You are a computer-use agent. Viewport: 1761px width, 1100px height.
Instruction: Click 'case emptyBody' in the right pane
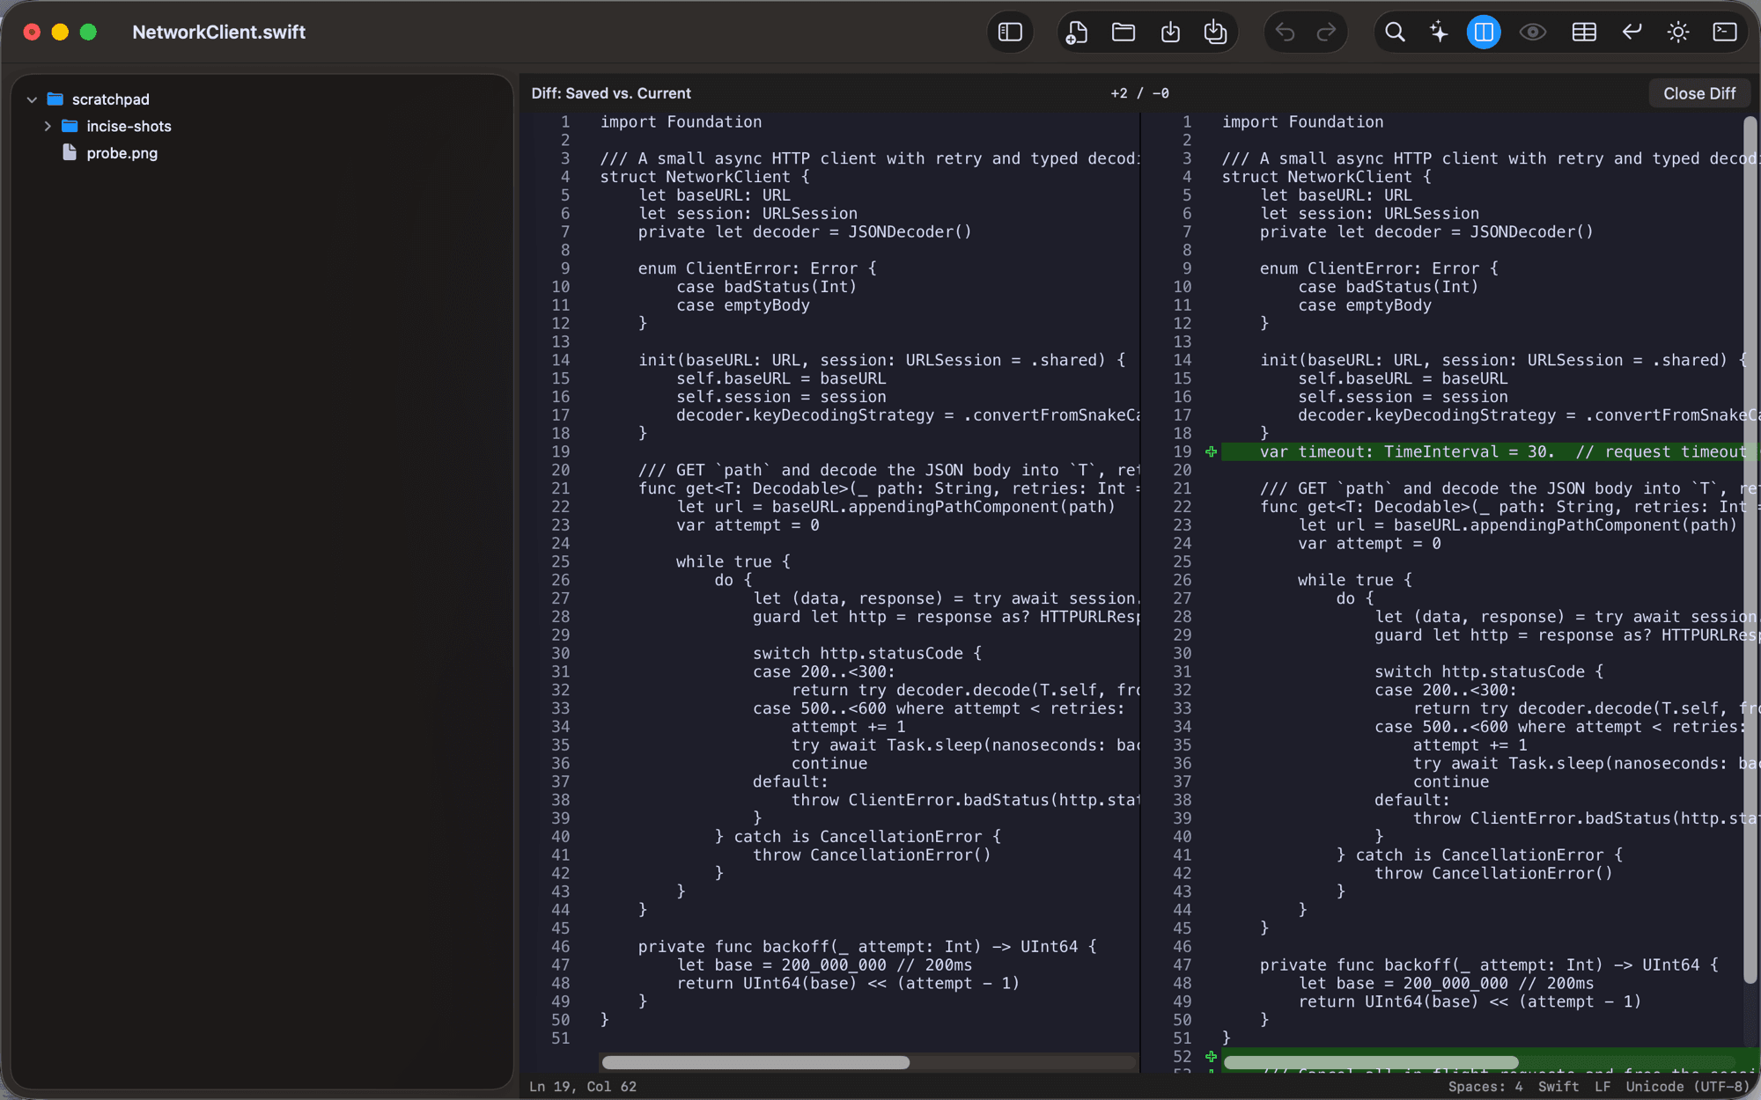(x=1365, y=305)
